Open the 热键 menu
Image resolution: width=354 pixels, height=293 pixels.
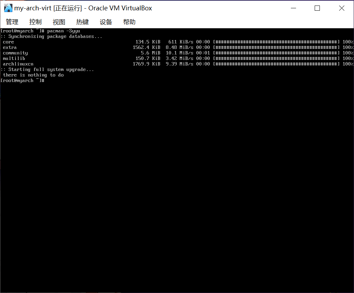(x=82, y=22)
